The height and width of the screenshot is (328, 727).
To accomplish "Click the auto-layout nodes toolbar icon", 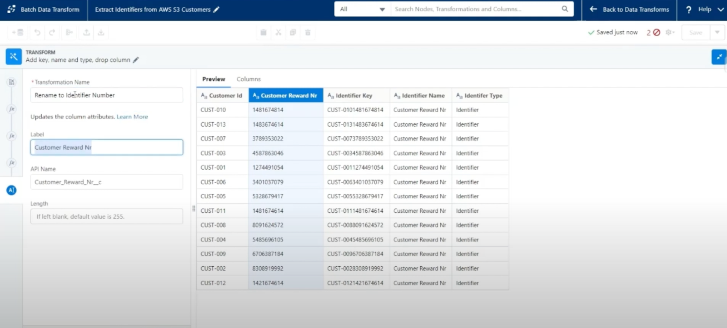I will [x=70, y=33].
